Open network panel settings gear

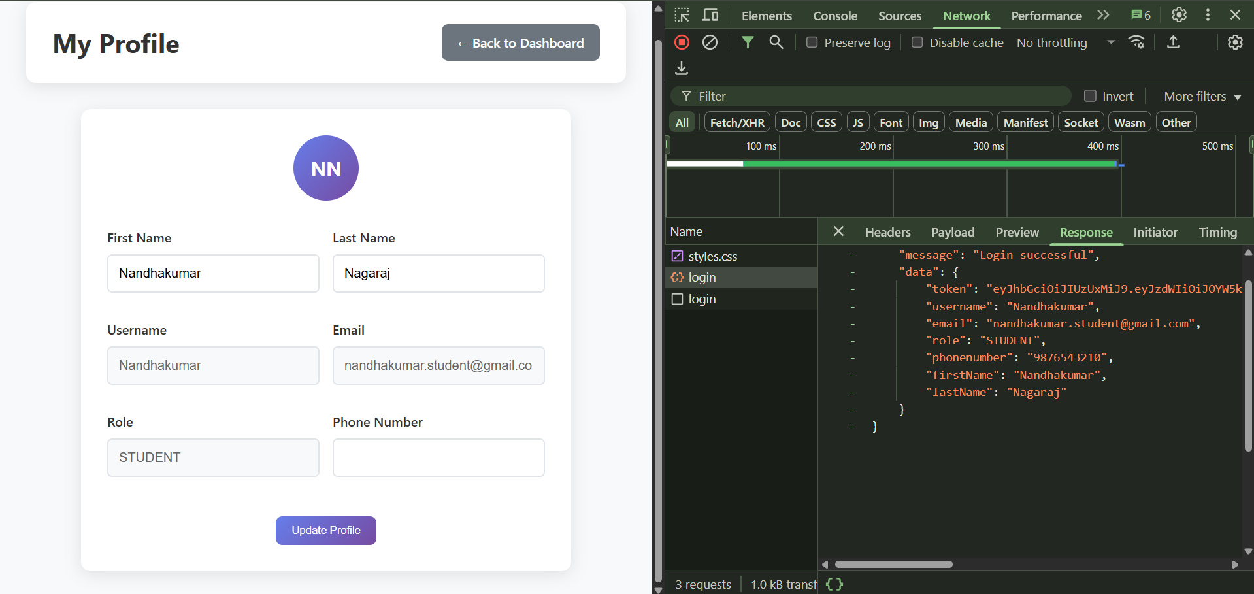pos(1235,42)
